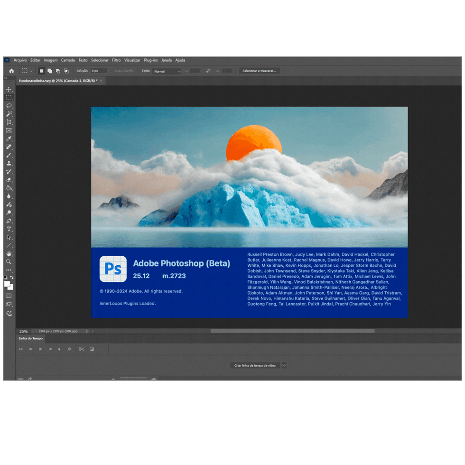Open the Filtro menu
Image resolution: width=465 pixels, height=465 pixels.
[x=116, y=60]
